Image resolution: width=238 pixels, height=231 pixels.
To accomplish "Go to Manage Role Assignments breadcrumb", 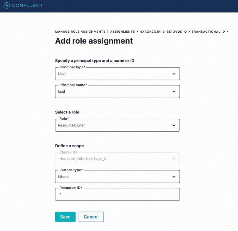I will [x=80, y=31].
